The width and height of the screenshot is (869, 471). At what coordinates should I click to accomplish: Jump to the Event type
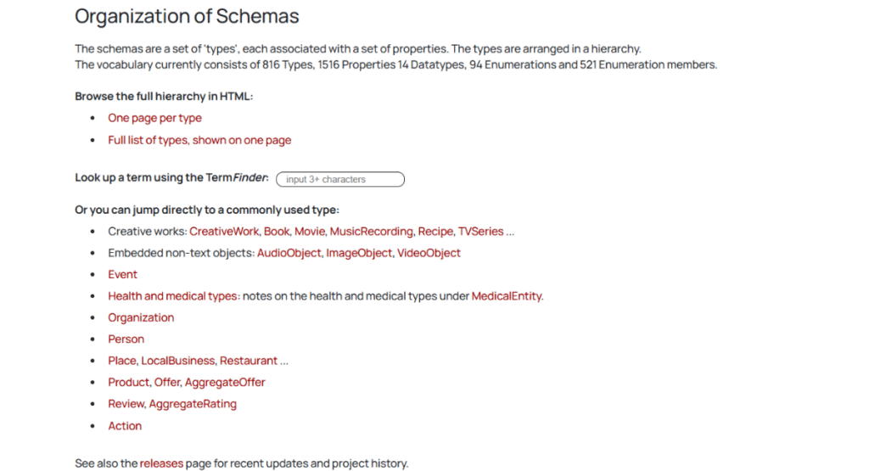point(122,274)
